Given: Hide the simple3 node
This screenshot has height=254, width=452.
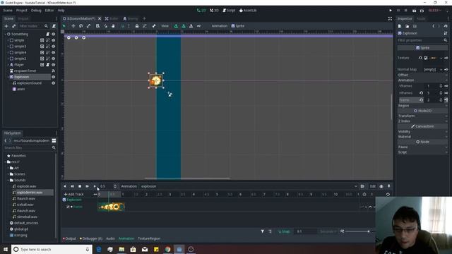Looking at the screenshot, I should [x=54, y=47].
